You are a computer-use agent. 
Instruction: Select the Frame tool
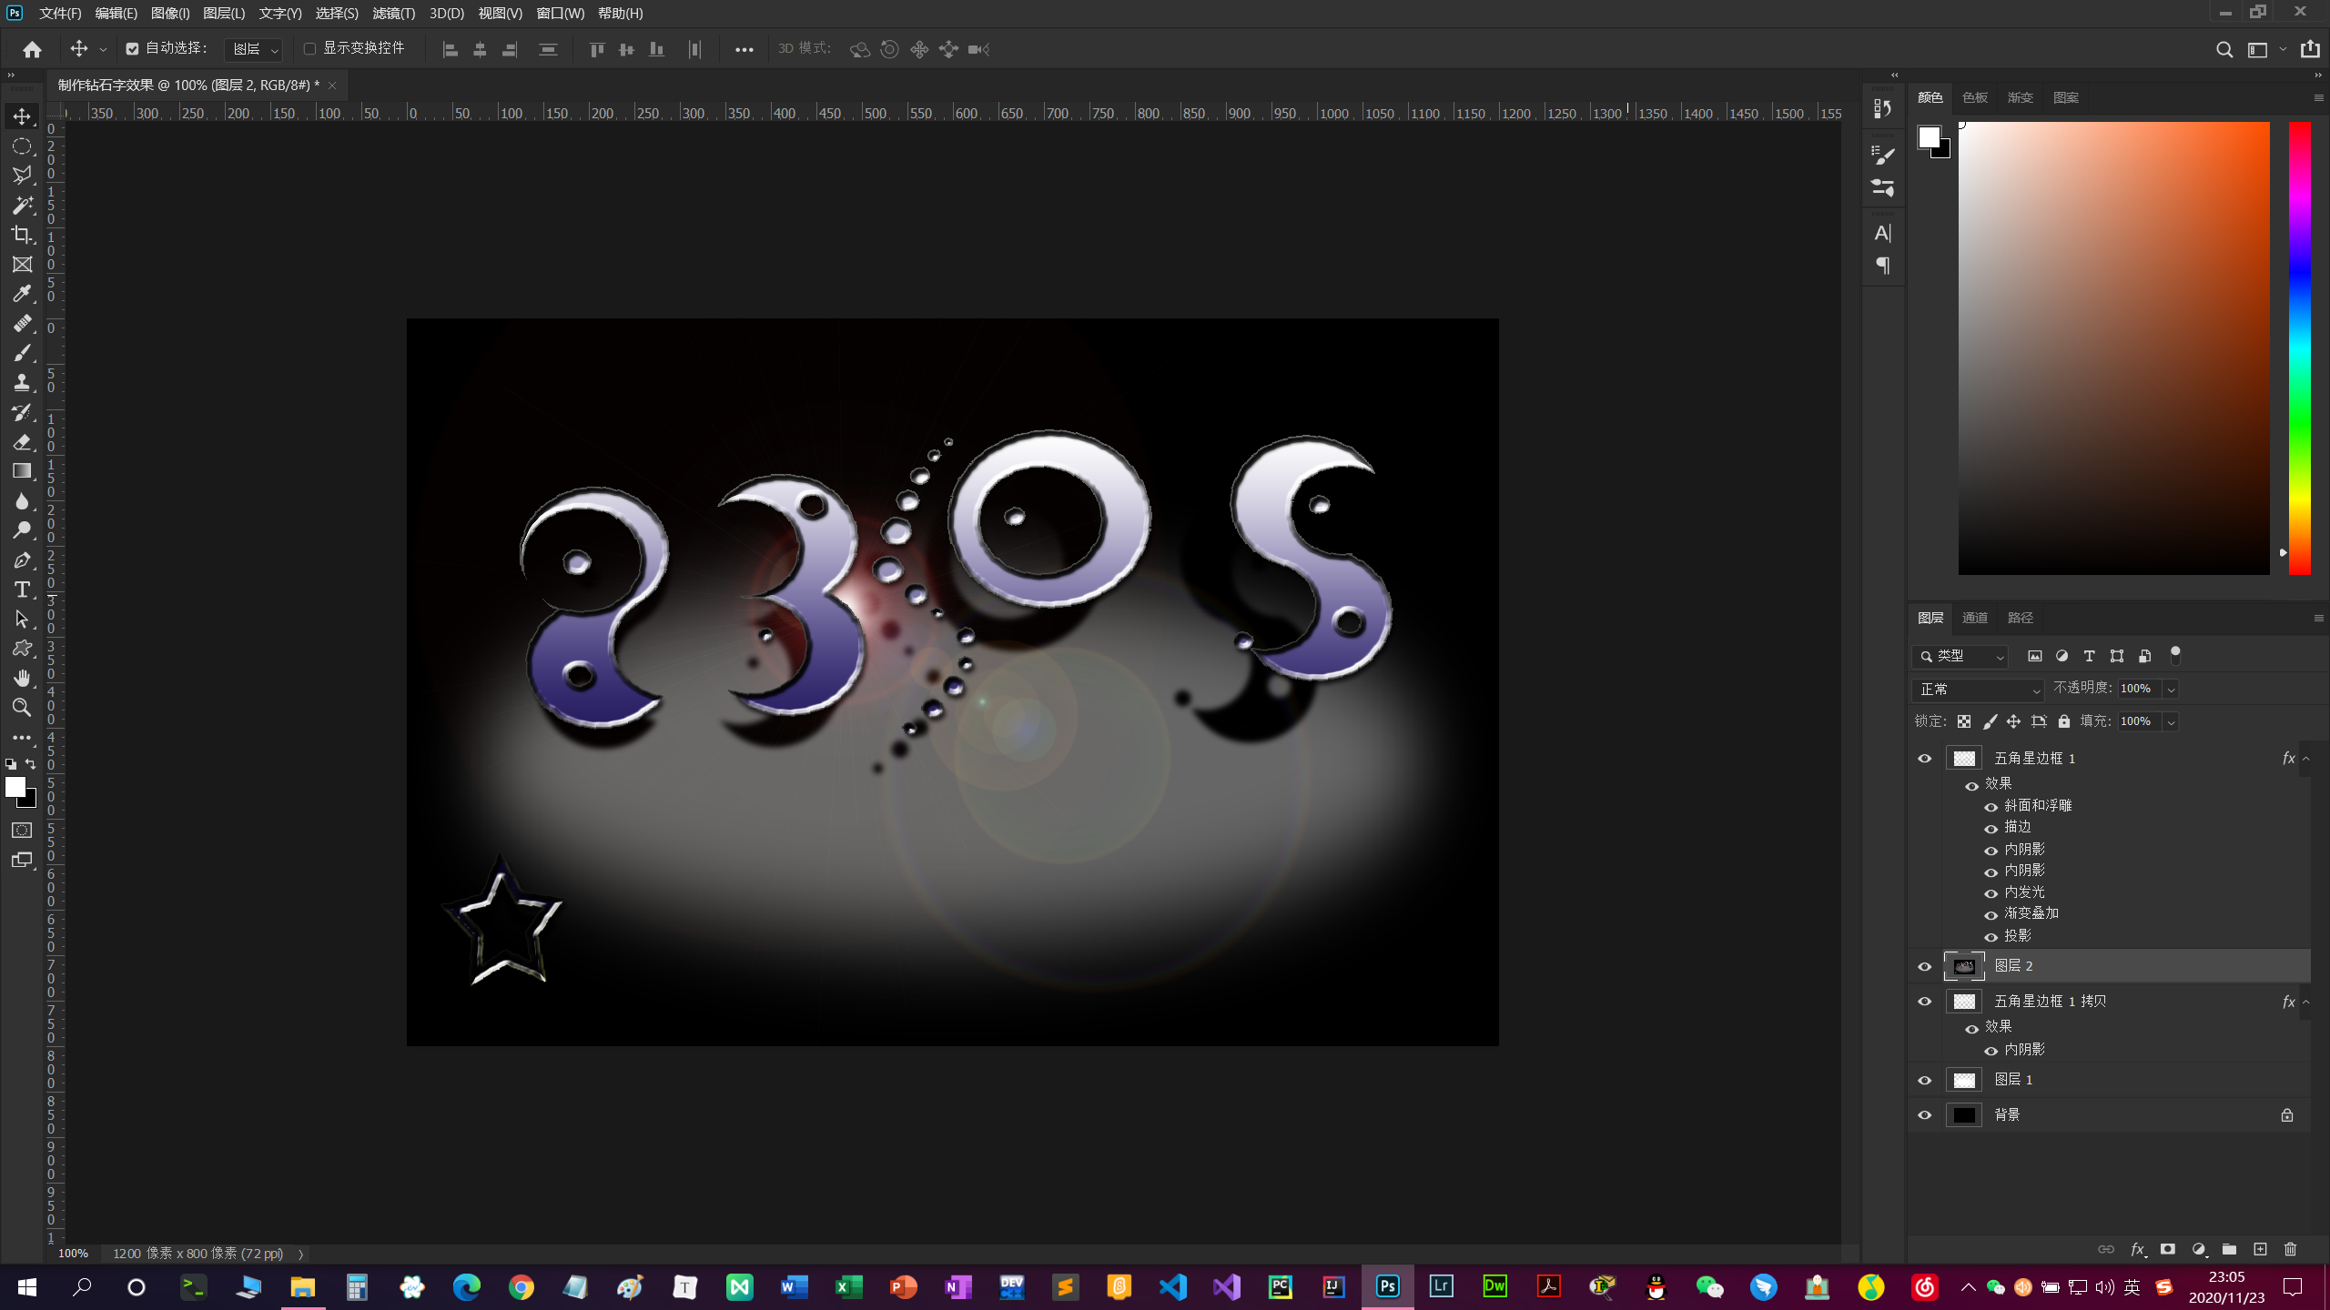22,264
